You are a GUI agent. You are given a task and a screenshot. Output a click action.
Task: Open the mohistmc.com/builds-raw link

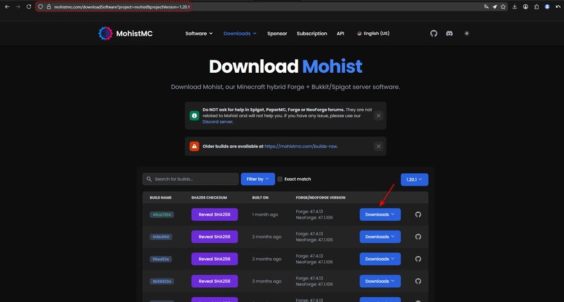[x=301, y=147]
